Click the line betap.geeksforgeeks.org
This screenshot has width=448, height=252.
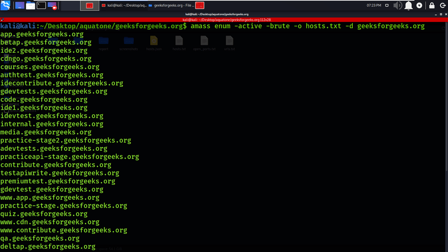46,42
